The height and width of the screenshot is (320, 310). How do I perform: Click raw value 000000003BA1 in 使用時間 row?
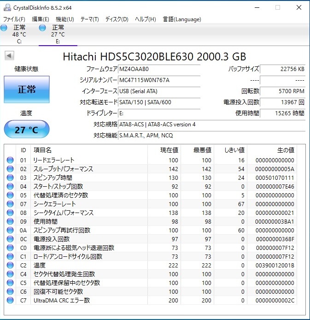(275, 222)
